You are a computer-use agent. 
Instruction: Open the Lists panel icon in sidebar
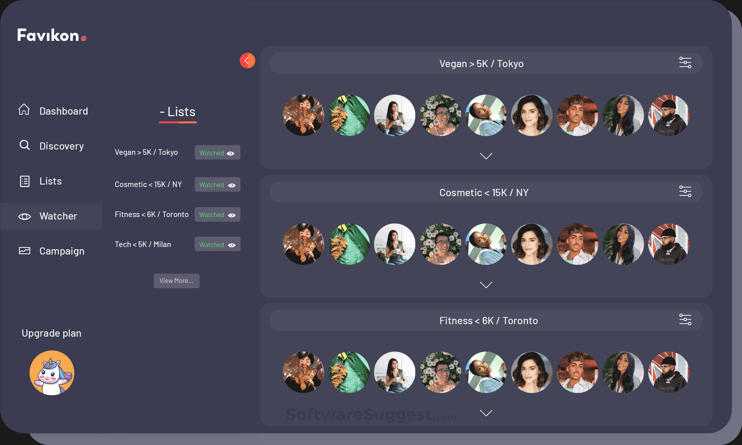pos(24,181)
